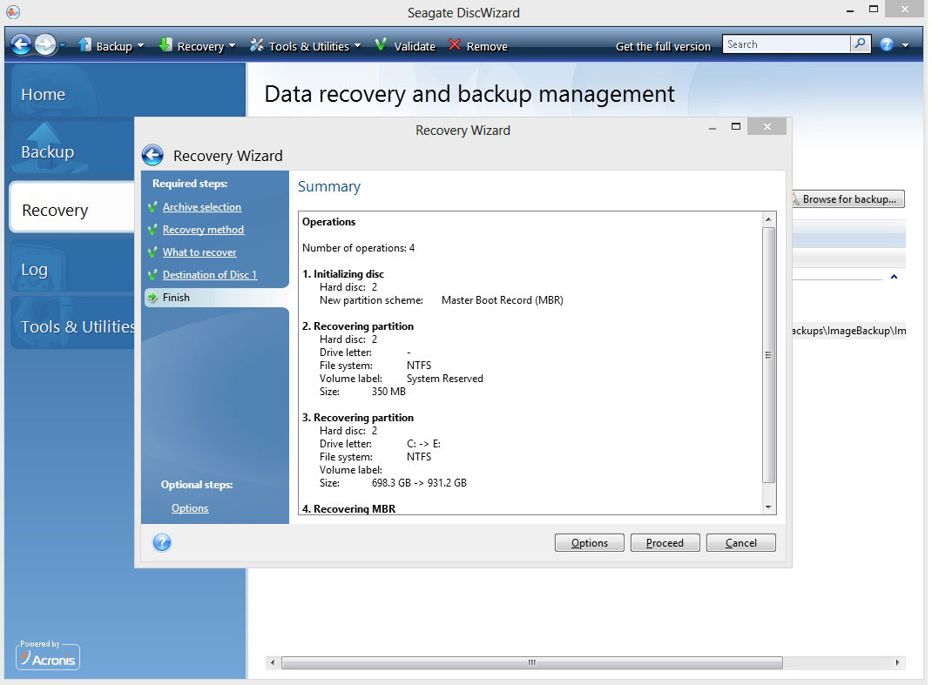Click in the Search input field
This screenshot has width=932, height=685.
tap(786, 44)
